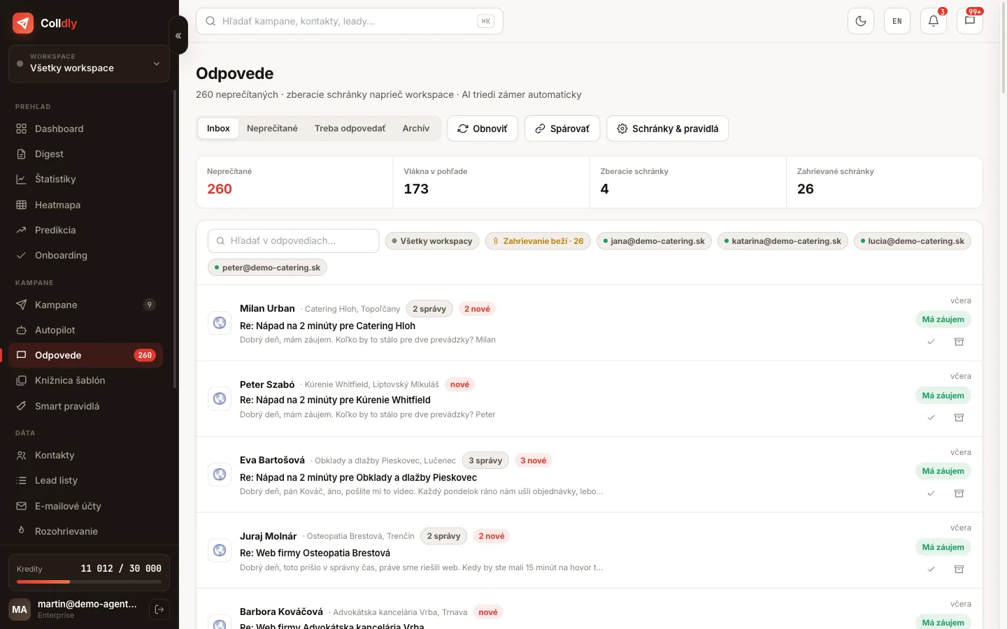Screen dimensions: 1007x629
Task: Open E-mailové účty
Action: pyautogui.click(x=85, y=506)
